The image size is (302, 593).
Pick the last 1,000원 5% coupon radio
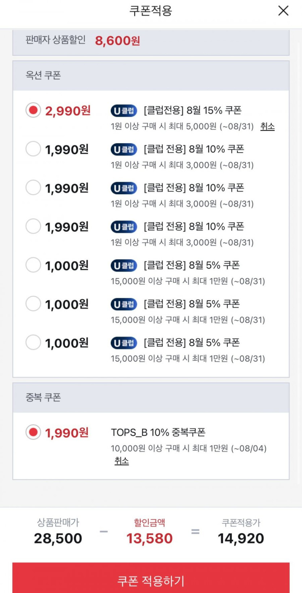click(x=33, y=342)
